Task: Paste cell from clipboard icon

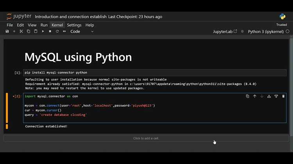Action: coord(36,31)
